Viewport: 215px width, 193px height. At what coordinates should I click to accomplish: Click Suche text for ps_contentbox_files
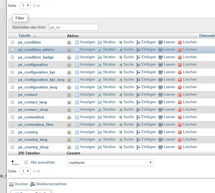tap(129, 125)
